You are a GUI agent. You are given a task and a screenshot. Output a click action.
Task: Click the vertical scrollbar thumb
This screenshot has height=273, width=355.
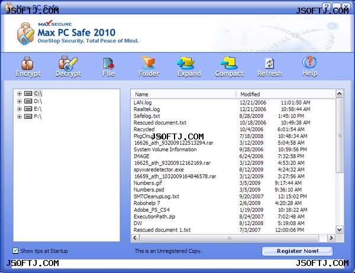(340, 135)
